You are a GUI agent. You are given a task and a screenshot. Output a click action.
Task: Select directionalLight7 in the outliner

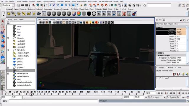(23, 53)
